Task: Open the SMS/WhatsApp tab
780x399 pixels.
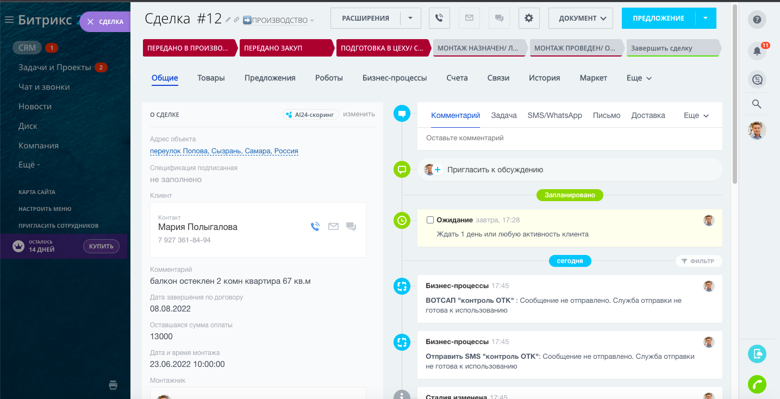Action: point(554,115)
